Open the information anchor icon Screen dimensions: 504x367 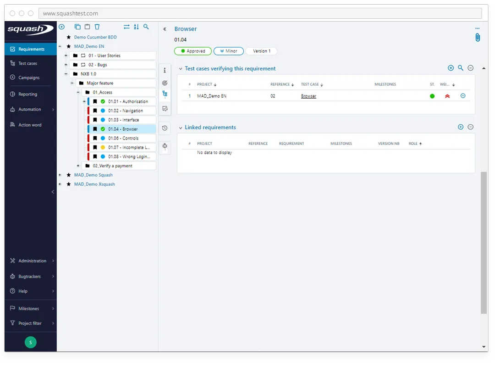(x=164, y=70)
